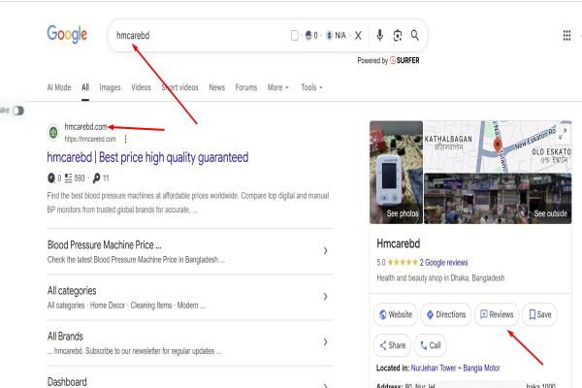Screen dimensions: 582x388
Task: Click the magnifying glass search button
Action: (415, 35)
